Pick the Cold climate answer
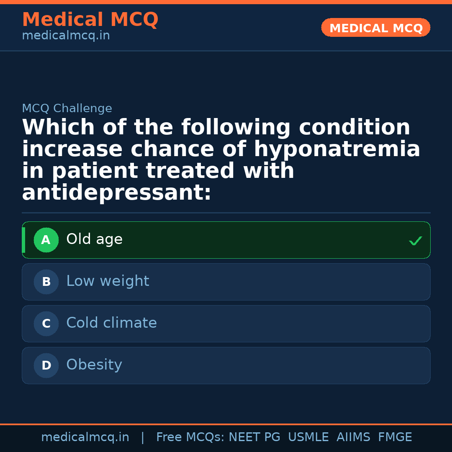 point(111,323)
